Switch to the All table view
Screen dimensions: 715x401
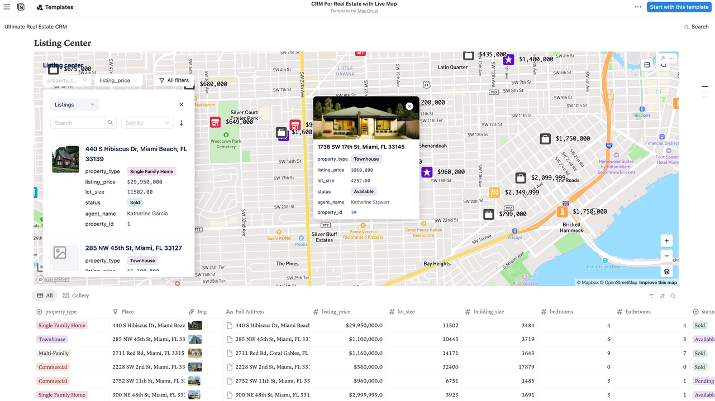coord(45,296)
